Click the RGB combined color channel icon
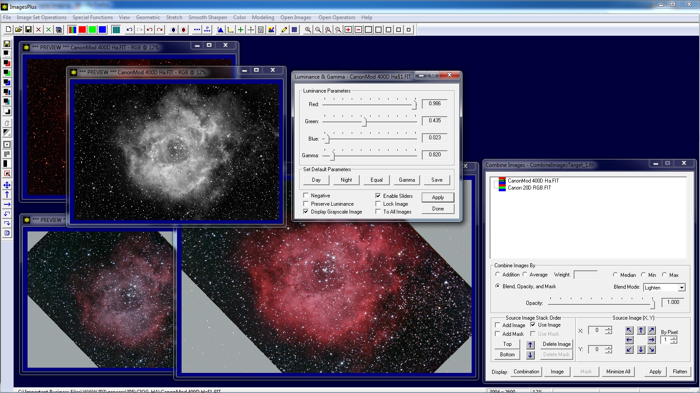The image size is (700, 393). click(x=72, y=30)
